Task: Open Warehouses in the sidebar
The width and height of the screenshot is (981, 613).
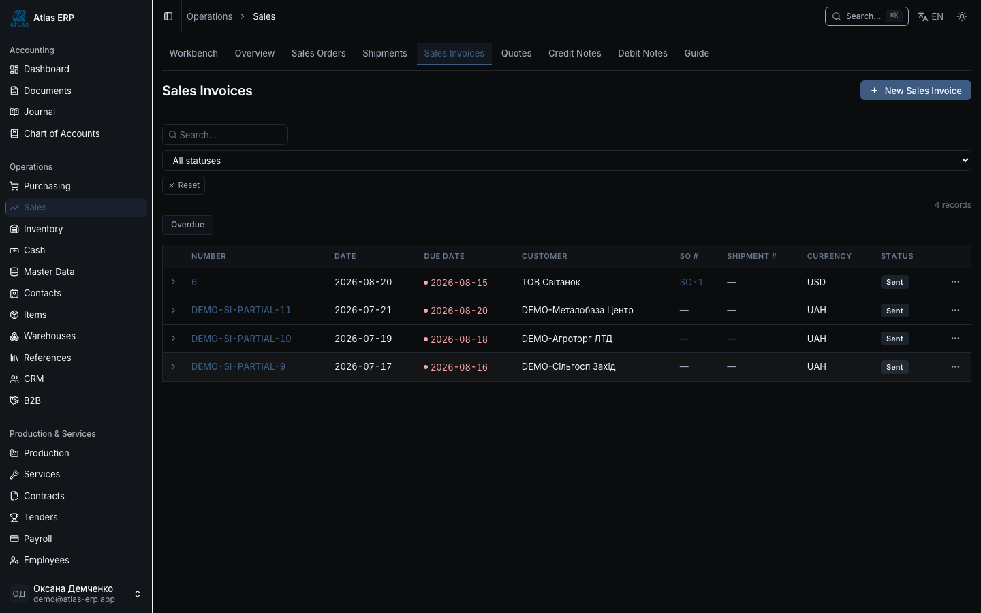Action: 76,336
